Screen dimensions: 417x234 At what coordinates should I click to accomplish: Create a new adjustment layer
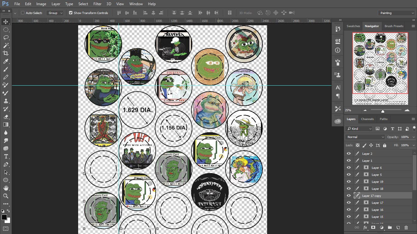click(x=381, y=228)
